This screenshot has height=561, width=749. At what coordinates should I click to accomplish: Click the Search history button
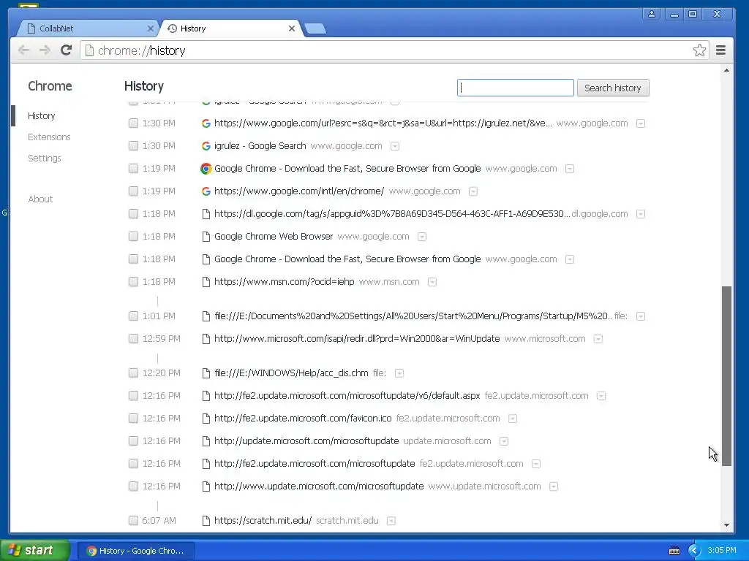click(613, 88)
